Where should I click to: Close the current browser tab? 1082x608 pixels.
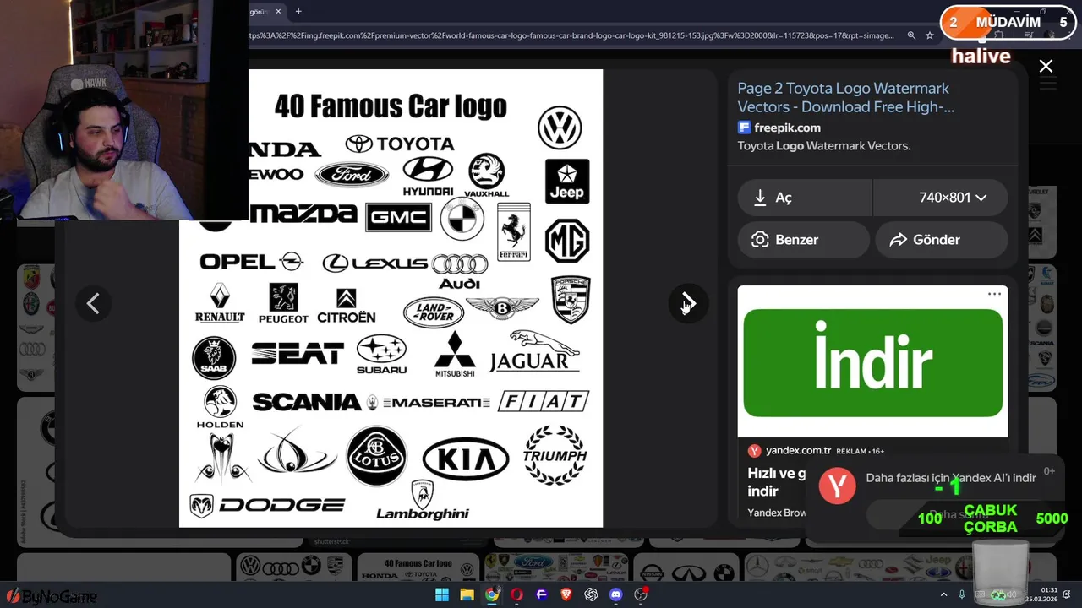tap(278, 12)
